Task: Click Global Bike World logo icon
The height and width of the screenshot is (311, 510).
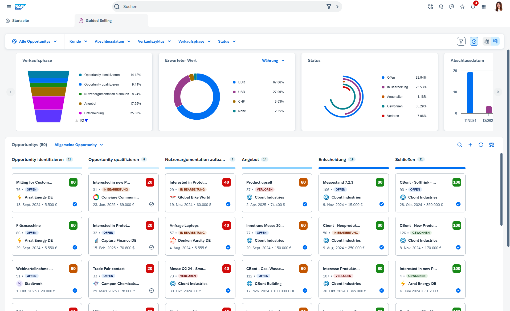Action: (173, 197)
